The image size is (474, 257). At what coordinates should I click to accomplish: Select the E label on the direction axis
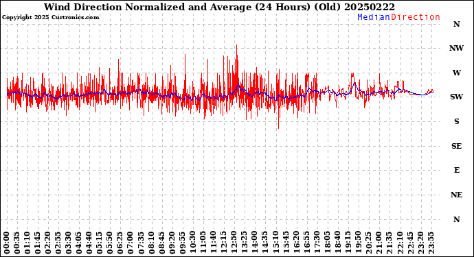click(457, 170)
